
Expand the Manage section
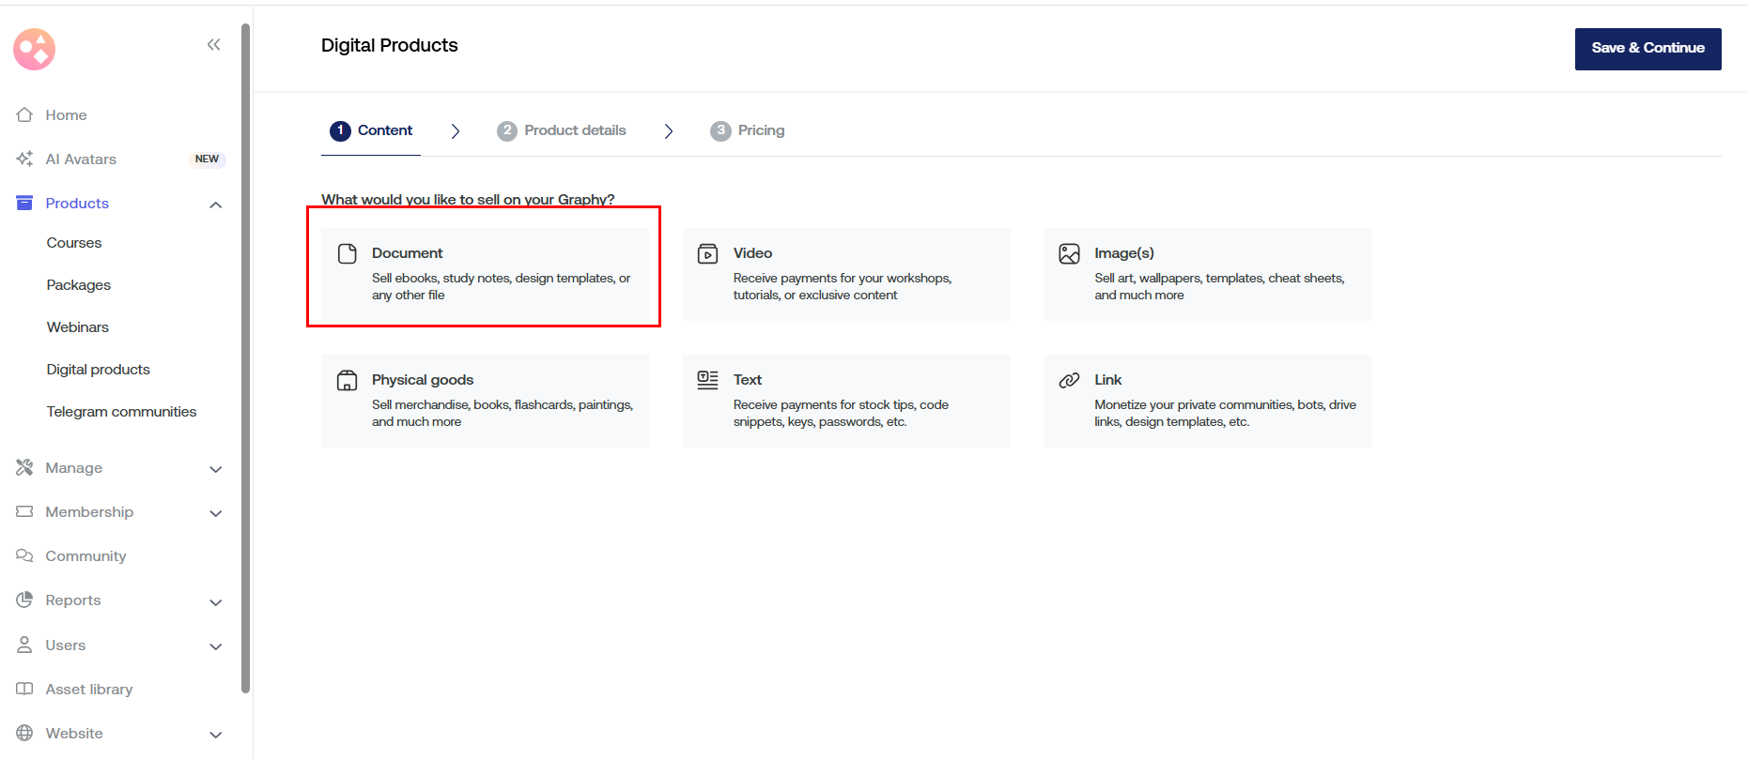click(215, 468)
